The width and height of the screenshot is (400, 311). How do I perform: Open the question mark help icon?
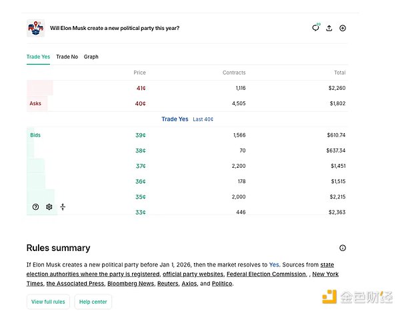[35, 207]
